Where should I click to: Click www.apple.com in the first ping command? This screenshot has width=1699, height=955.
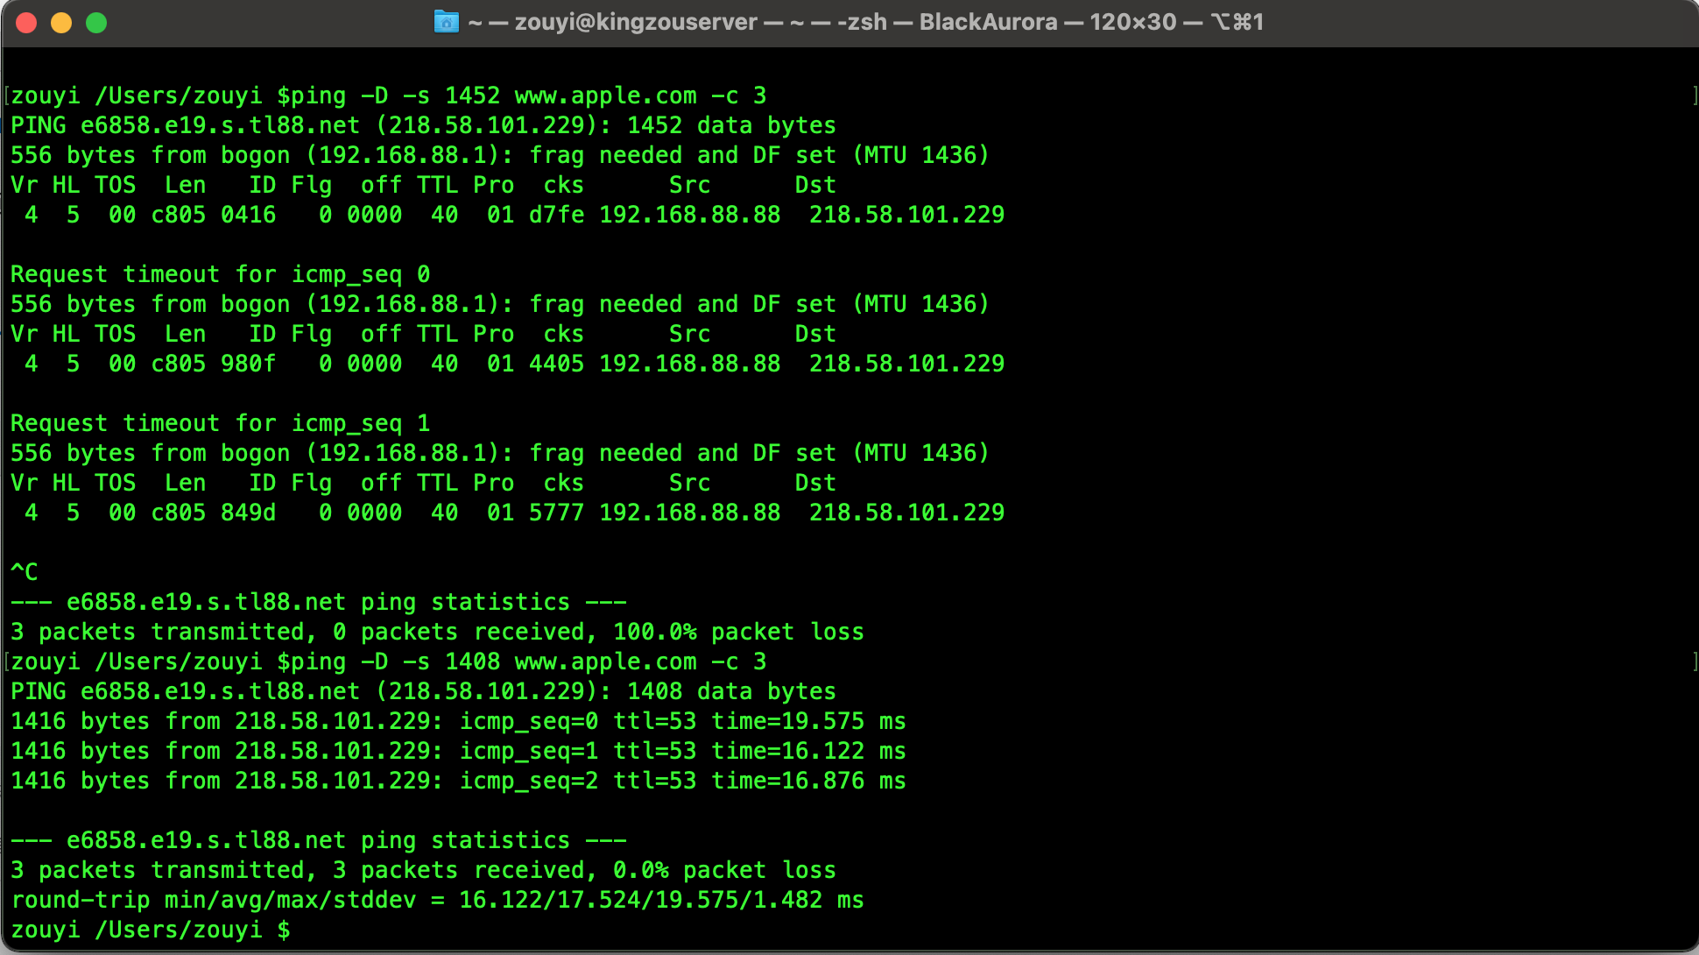605,95
